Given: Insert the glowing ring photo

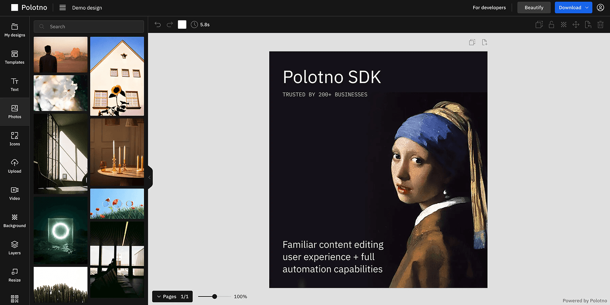Looking at the screenshot, I should pos(61,230).
